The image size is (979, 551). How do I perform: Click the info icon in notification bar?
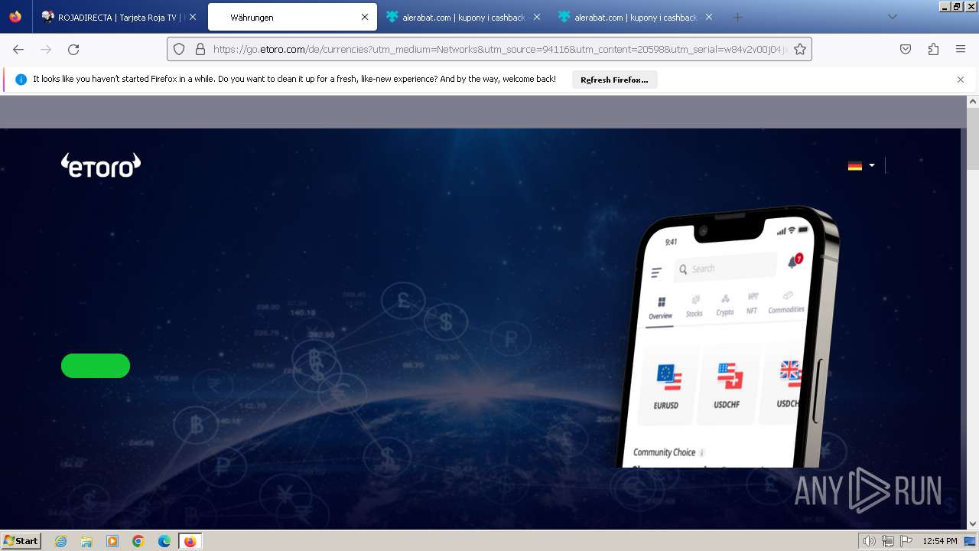point(21,80)
